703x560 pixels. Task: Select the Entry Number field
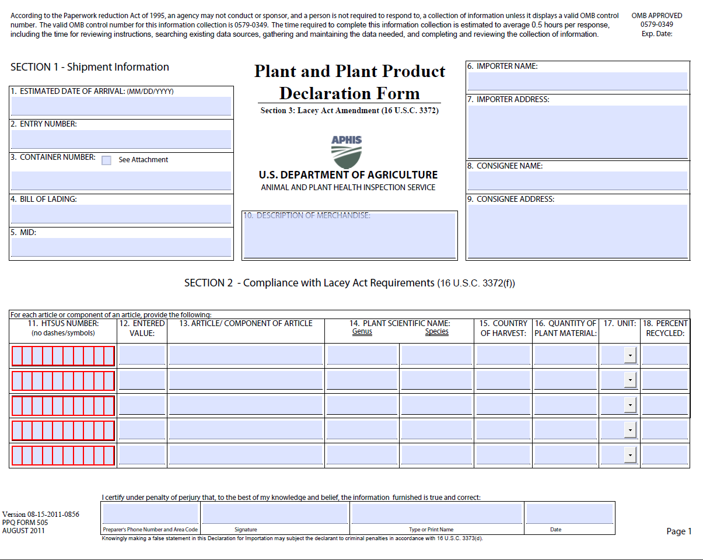121,139
